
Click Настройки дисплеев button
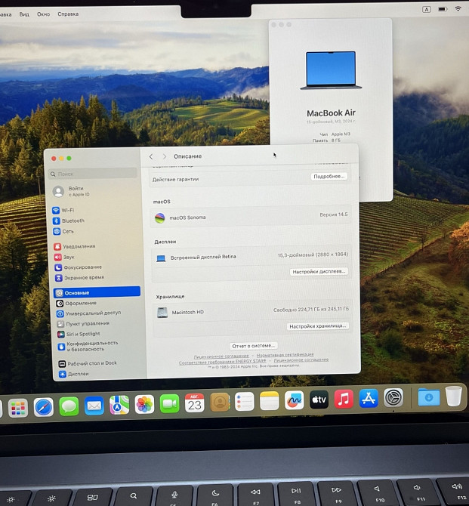click(319, 272)
